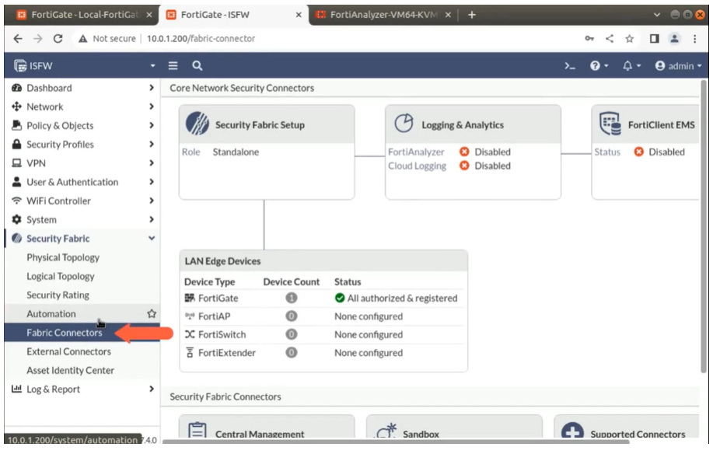Viewport: 713px width, 454px height.
Task: Bookmark this page with the star
Action: (x=629, y=39)
